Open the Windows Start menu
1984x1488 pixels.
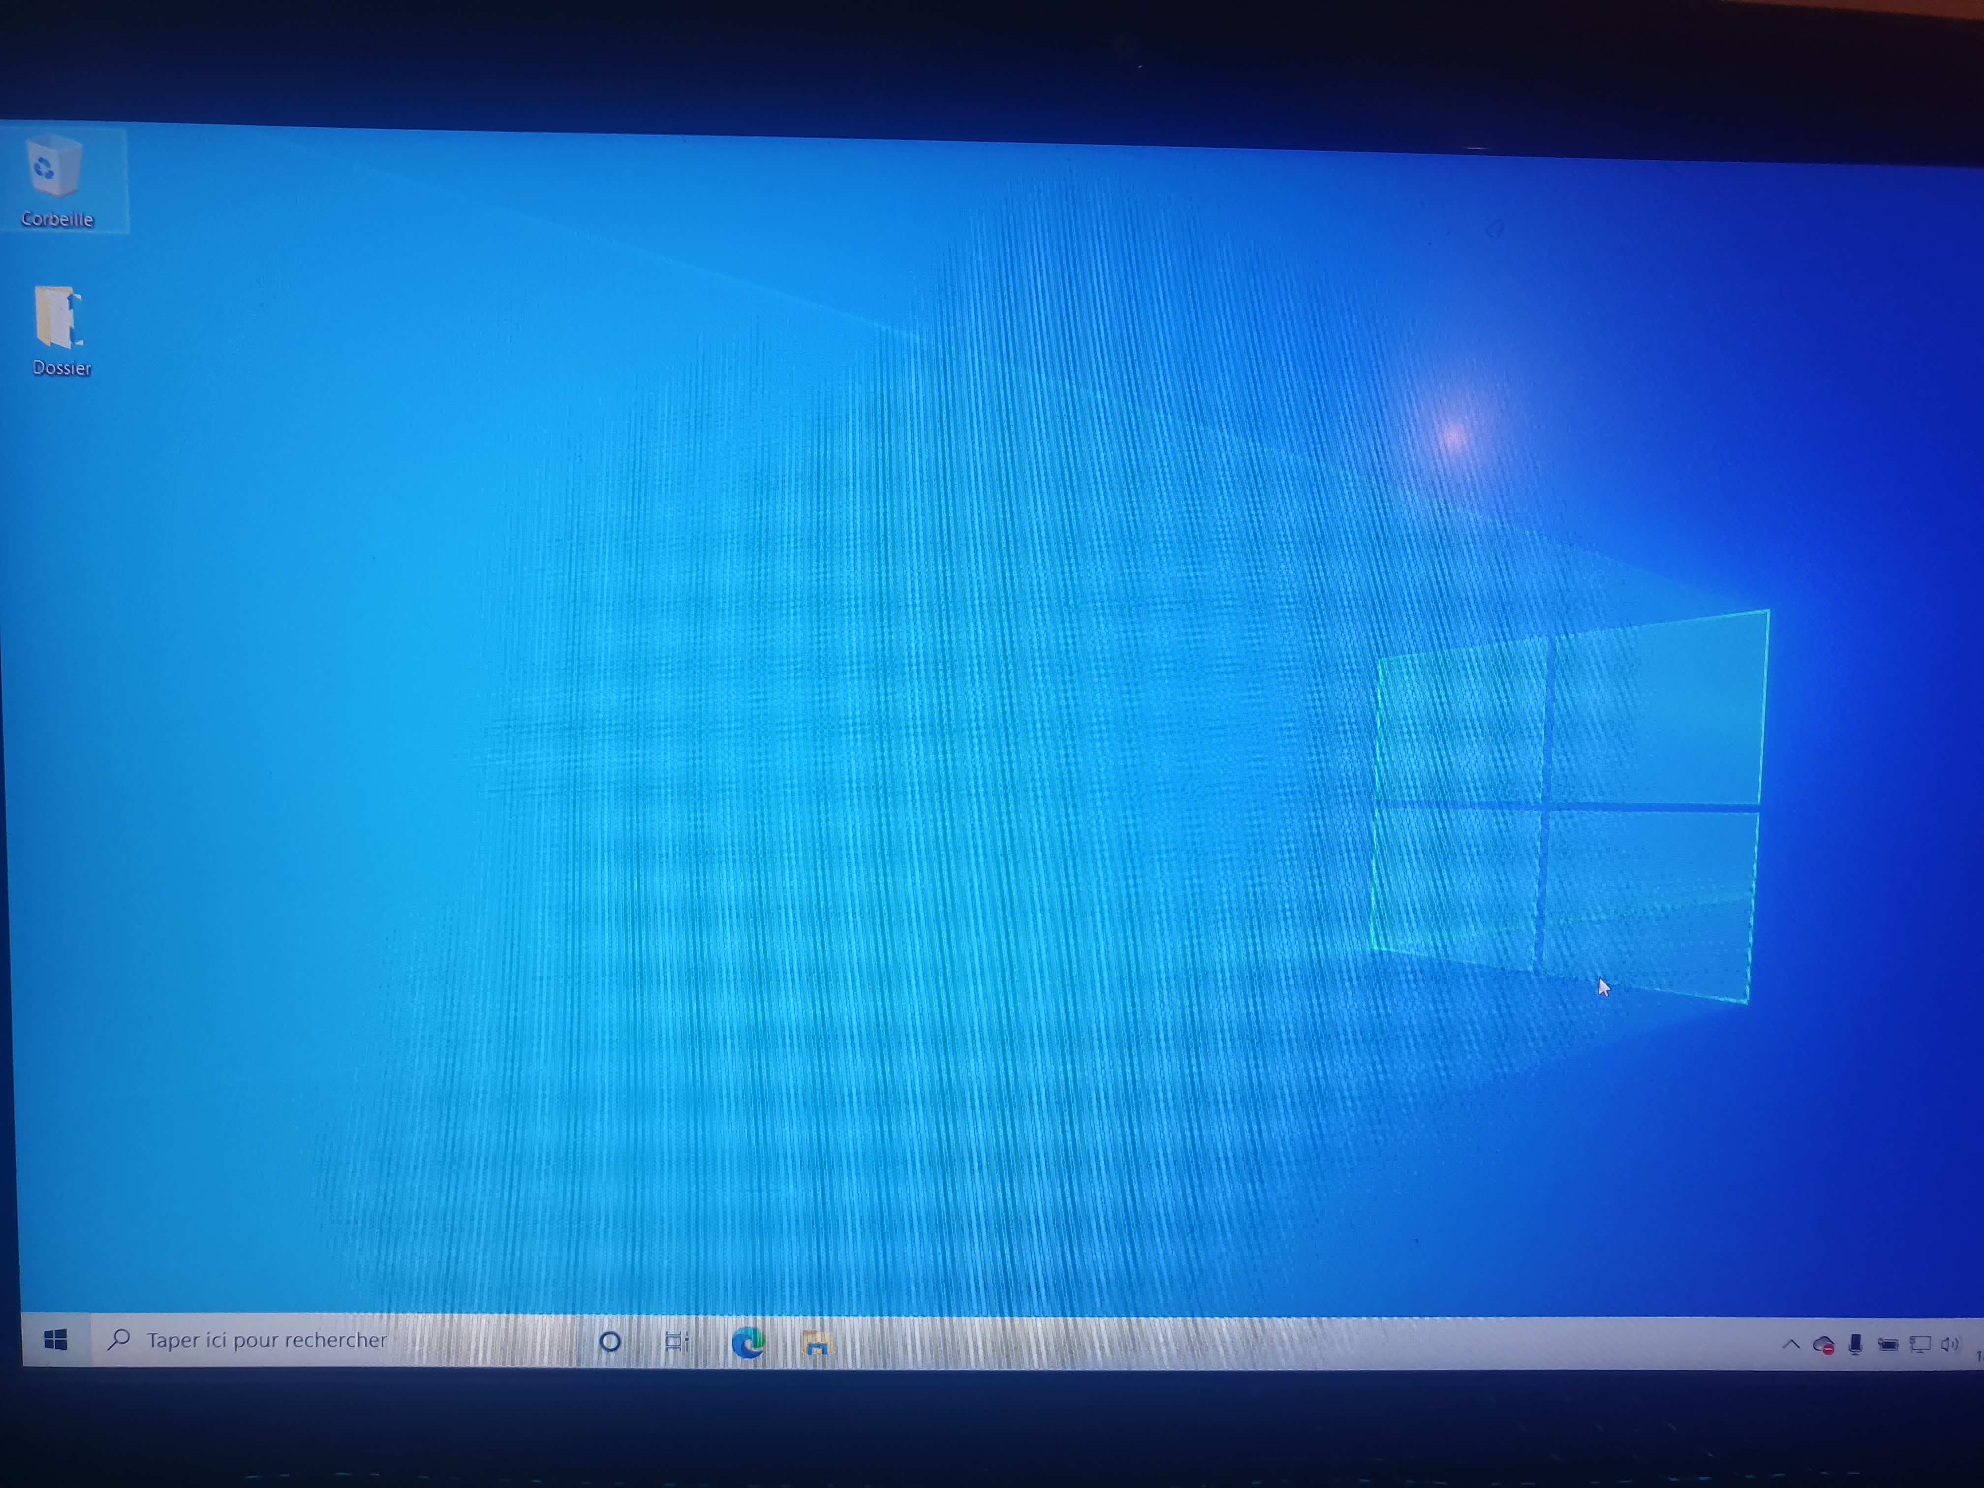click(56, 1340)
